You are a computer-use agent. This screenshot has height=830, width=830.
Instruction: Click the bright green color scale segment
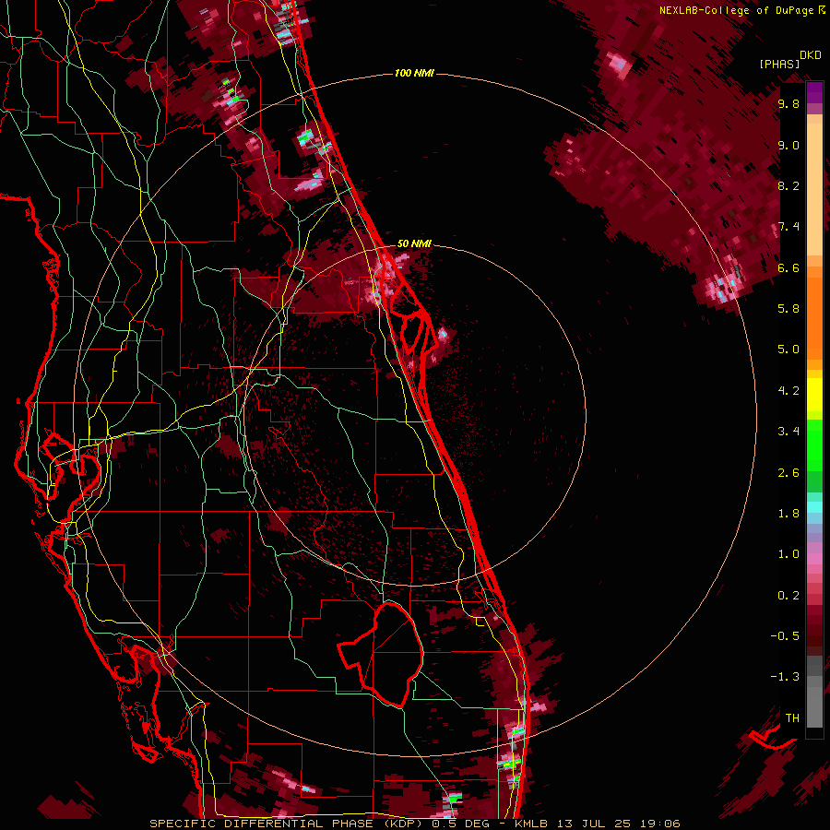[814, 446]
